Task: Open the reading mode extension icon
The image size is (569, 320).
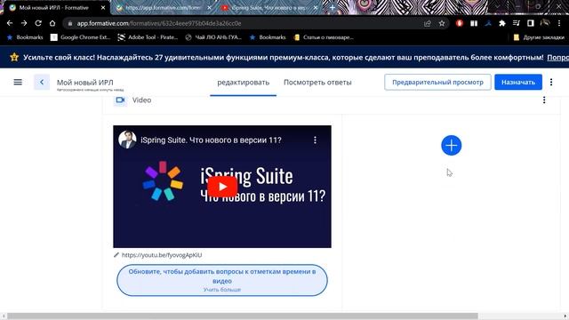Action: 474,23
